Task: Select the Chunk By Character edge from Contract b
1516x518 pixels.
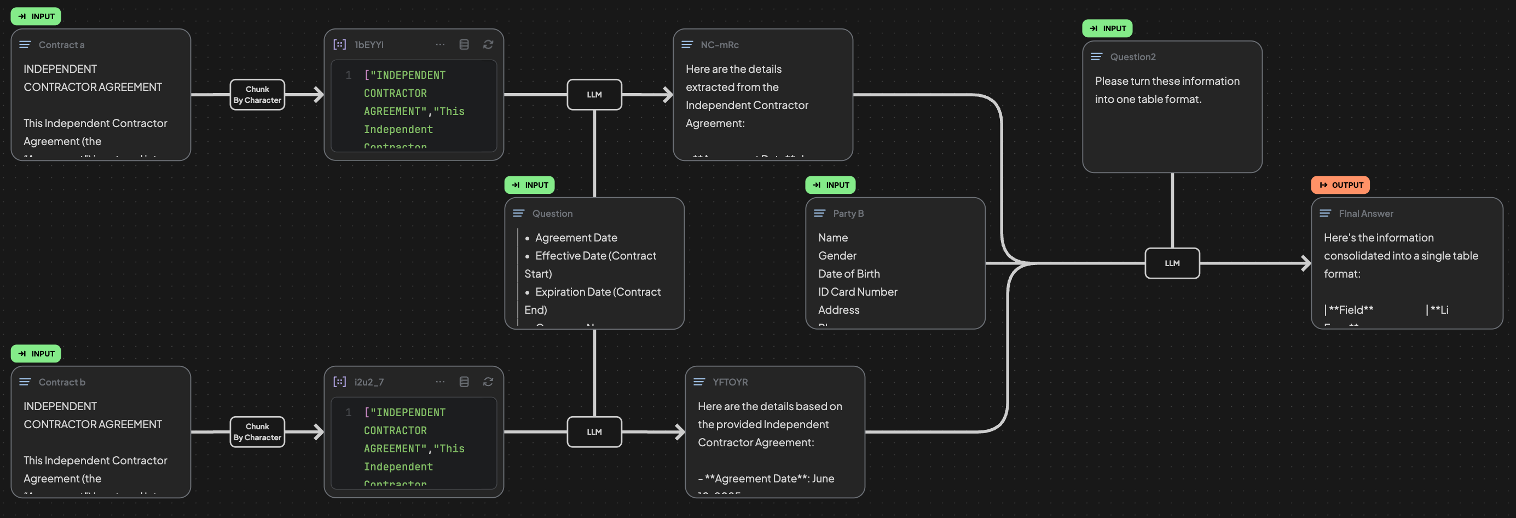Action: coord(257,432)
